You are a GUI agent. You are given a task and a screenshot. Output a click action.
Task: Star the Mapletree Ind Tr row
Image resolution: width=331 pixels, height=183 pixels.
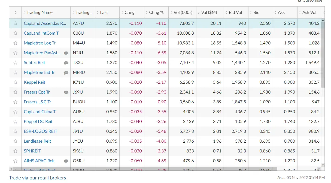[x=15, y=73]
